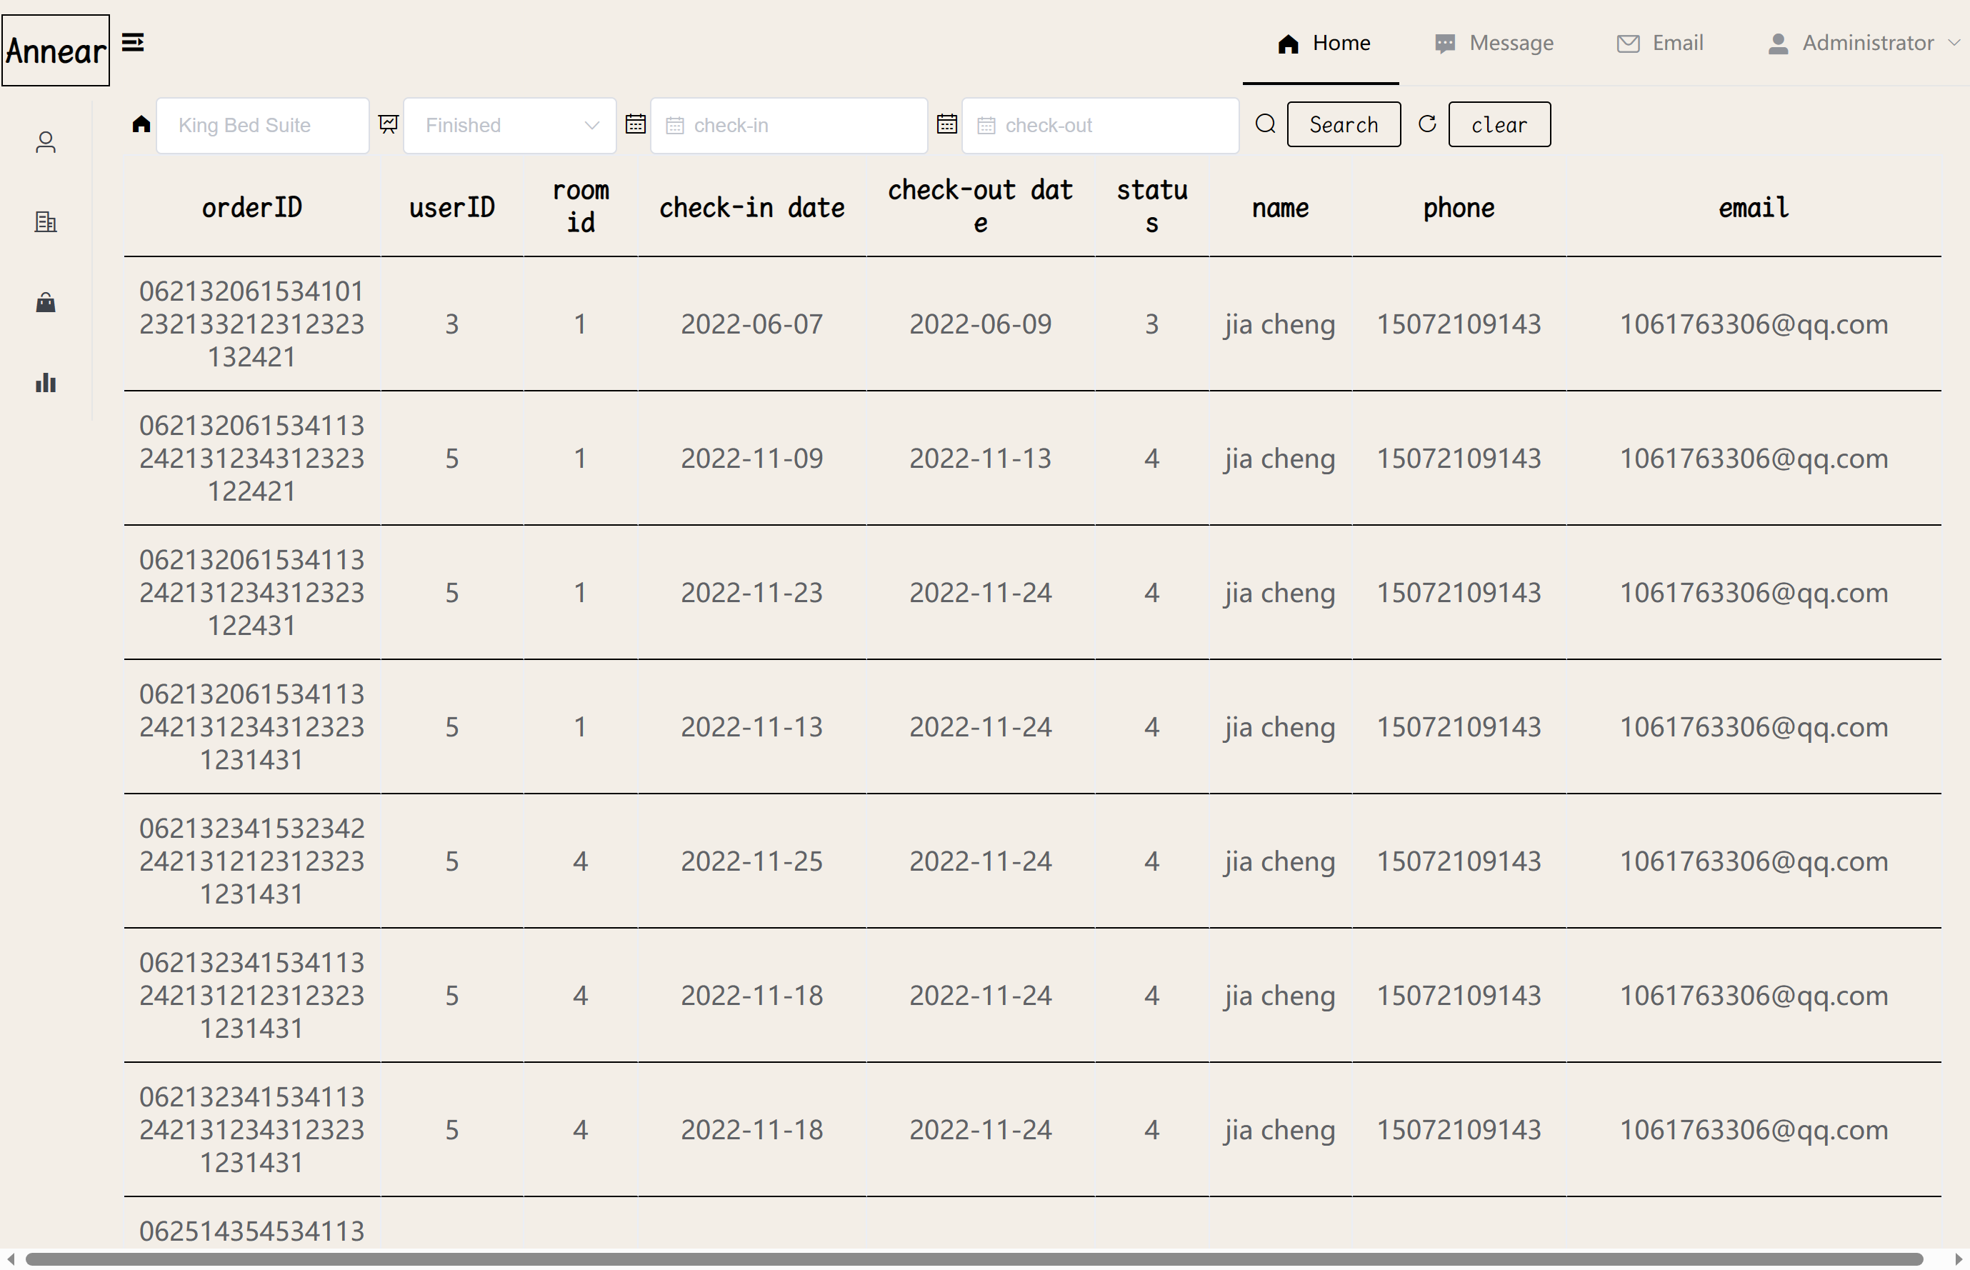Image resolution: width=1970 pixels, height=1270 pixels.
Task: Click check-out date 2022-06-09
Action: pyautogui.click(x=979, y=324)
